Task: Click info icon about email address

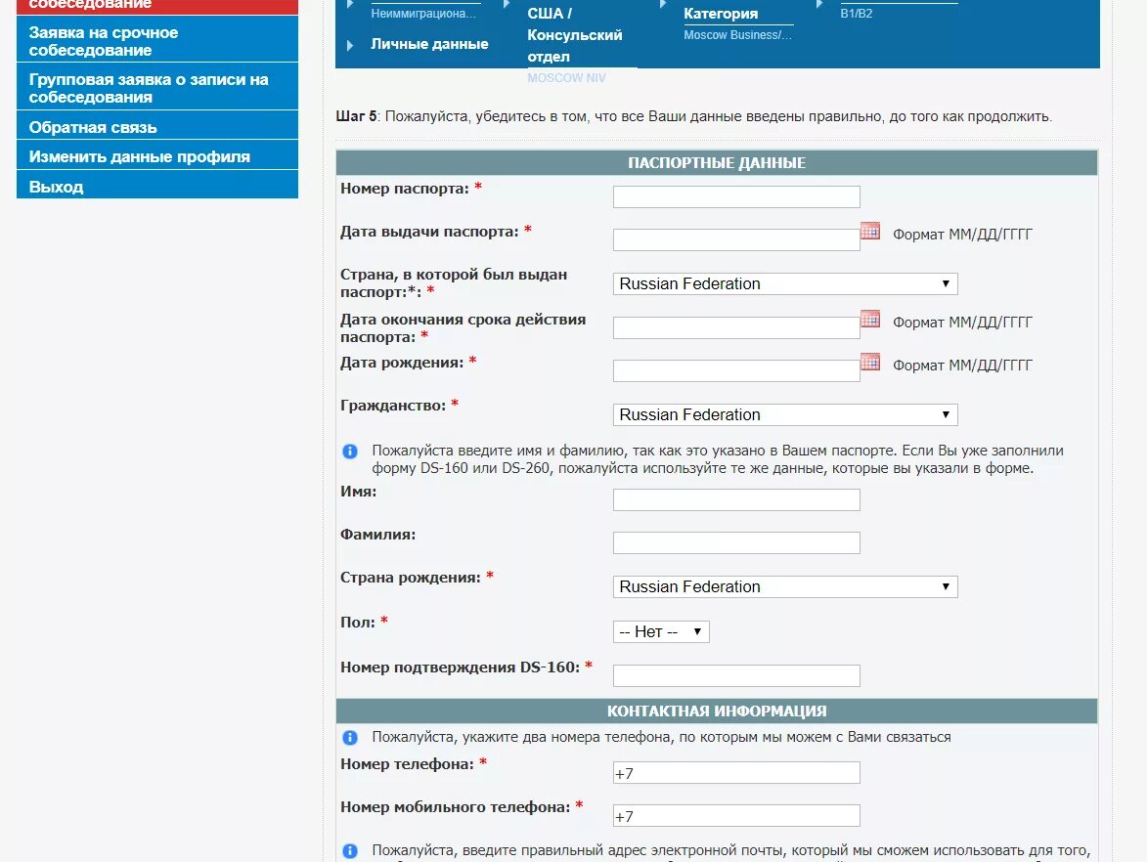Action: [x=350, y=851]
